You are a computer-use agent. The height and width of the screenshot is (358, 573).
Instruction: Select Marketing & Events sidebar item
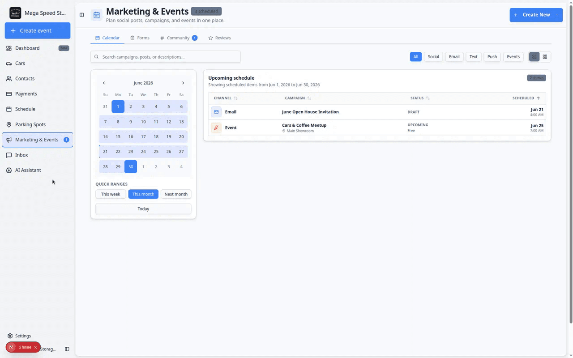(38, 140)
